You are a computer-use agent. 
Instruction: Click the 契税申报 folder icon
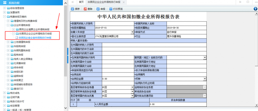[12, 55]
